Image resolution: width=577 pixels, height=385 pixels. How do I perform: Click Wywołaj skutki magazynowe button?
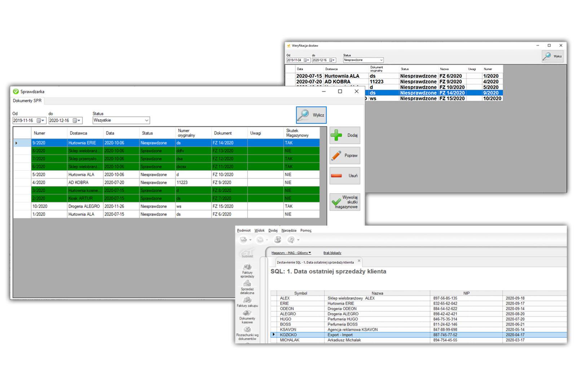pos(345,202)
